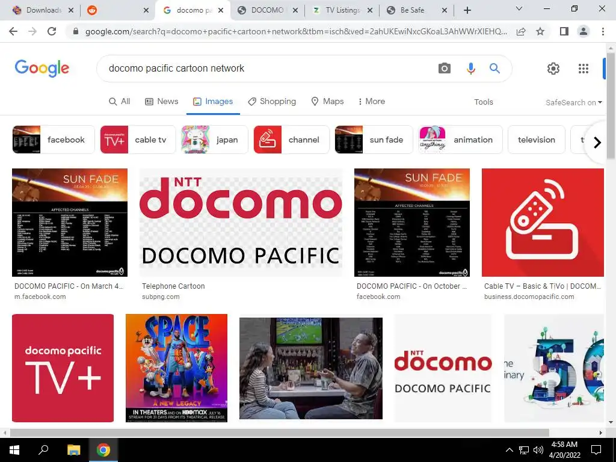Switch to the DOCOMO tab
Screen dimensions: 616x462
(267, 11)
